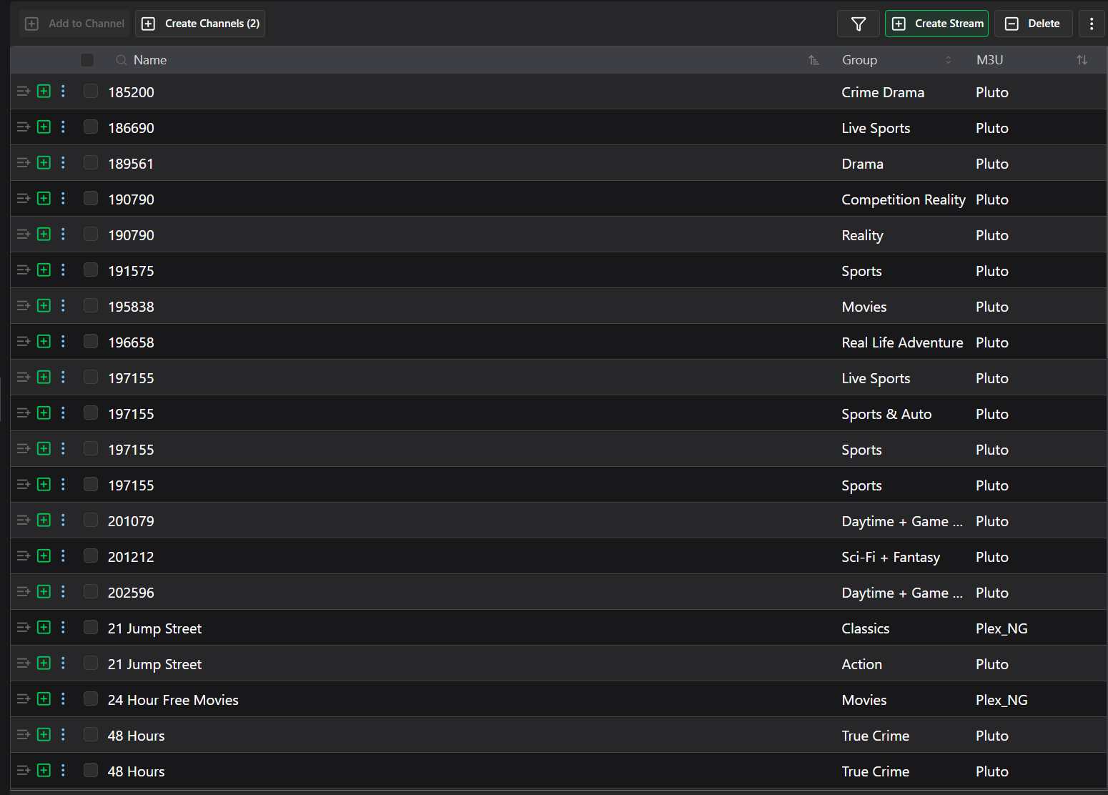Toggle the select-all checkbox in header

[x=87, y=60]
